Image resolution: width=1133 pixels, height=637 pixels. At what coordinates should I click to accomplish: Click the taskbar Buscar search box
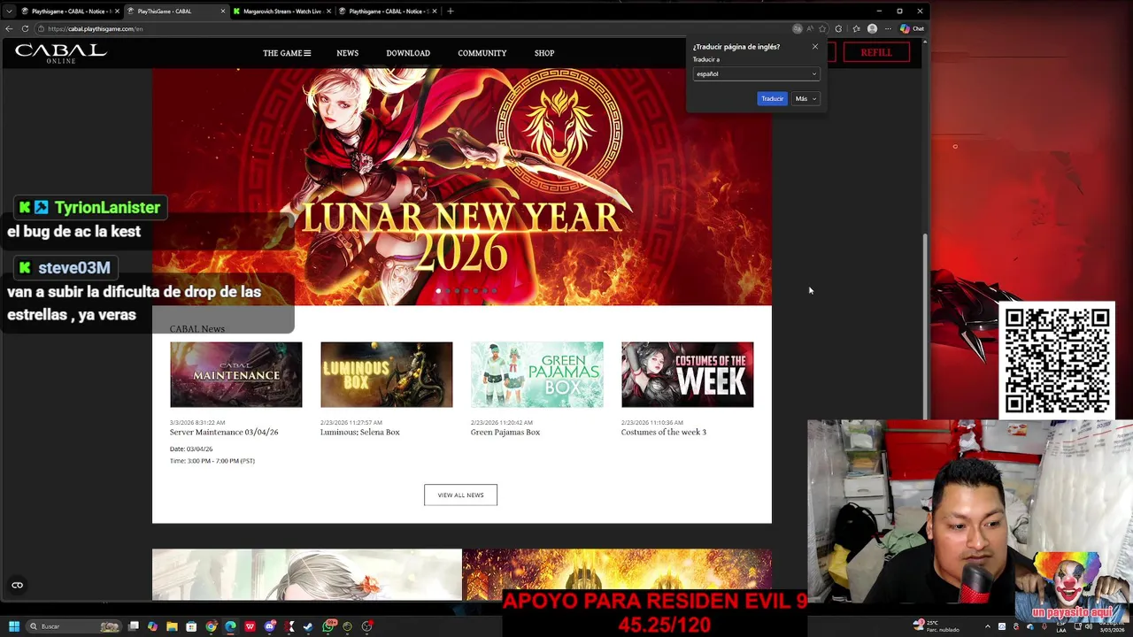73,626
